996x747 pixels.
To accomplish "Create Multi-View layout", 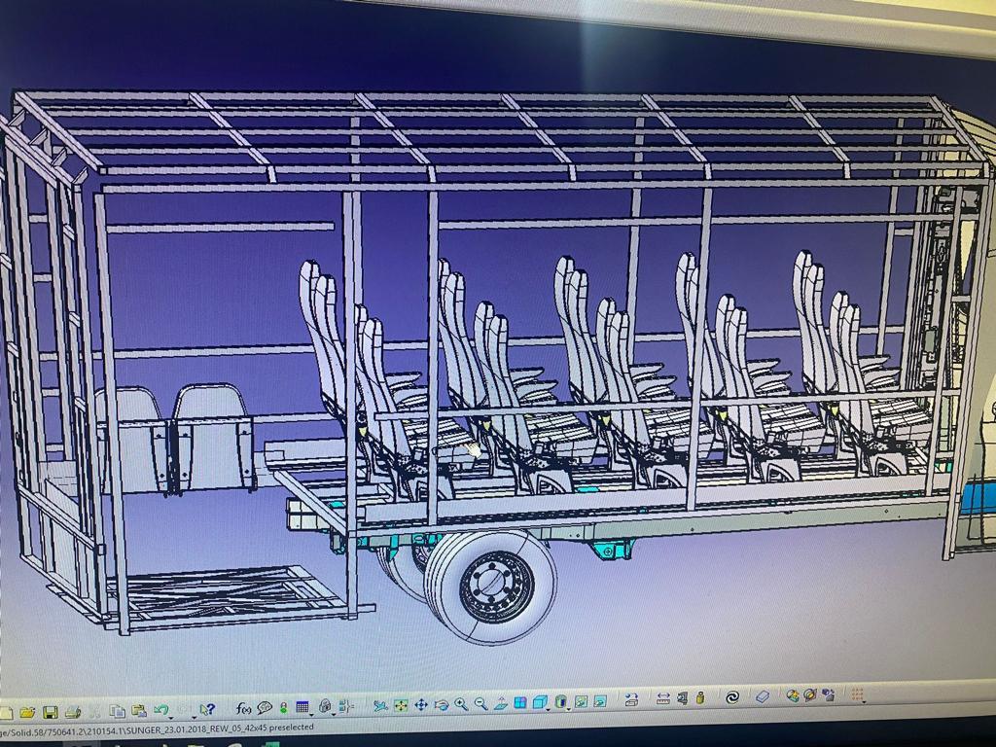I will [520, 702].
